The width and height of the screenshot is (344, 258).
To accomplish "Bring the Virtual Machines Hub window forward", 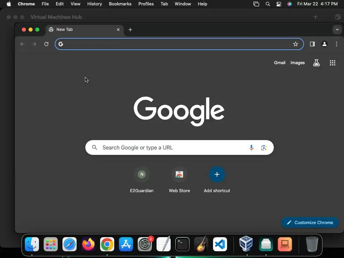I will pyautogui.click(x=56, y=17).
